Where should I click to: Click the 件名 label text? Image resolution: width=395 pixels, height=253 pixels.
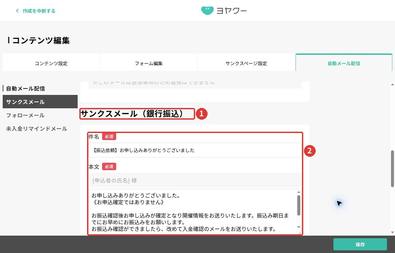tap(94, 137)
